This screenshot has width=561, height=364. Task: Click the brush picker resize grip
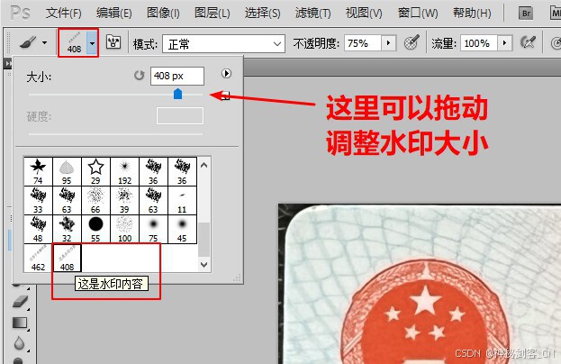tap(237, 278)
